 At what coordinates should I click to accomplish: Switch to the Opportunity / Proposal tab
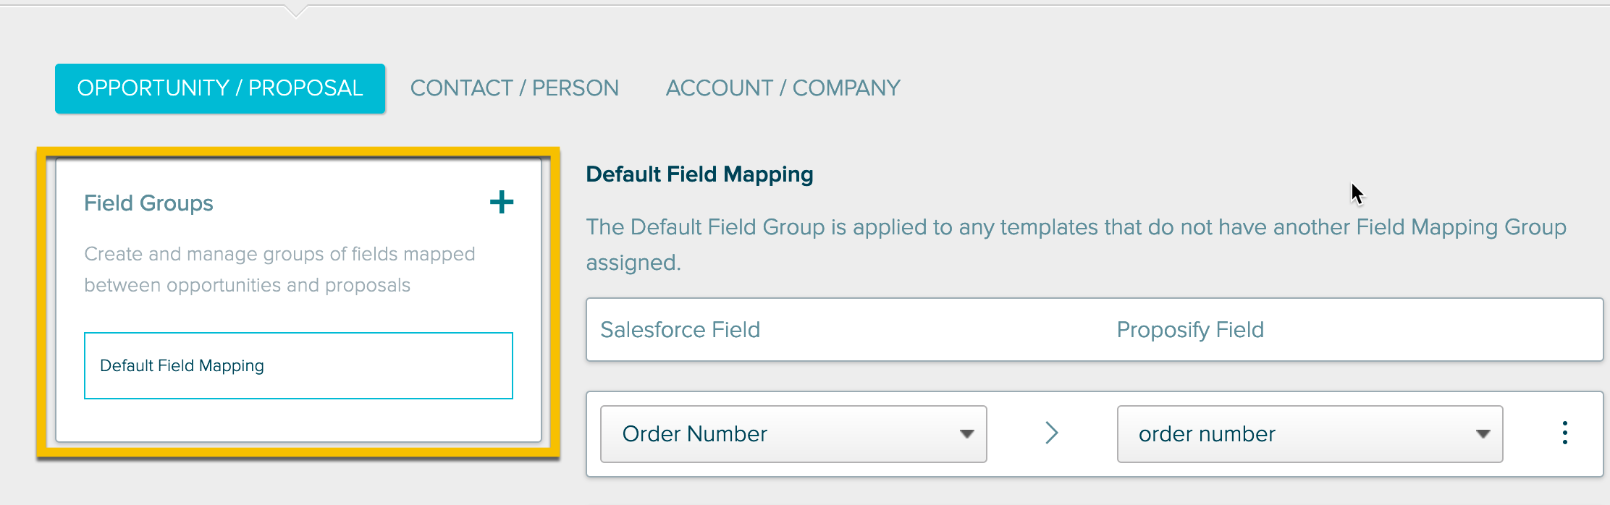tap(220, 88)
